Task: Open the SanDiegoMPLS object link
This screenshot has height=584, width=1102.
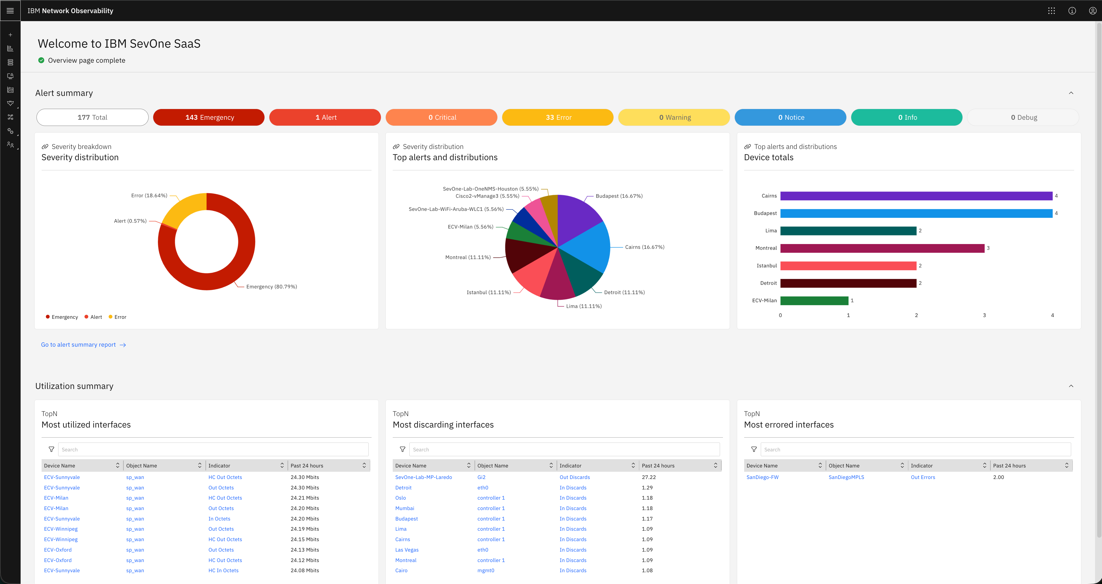Action: pyautogui.click(x=846, y=477)
